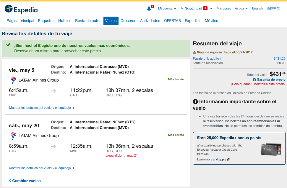The height and width of the screenshot is (188, 287).
Task: Click the ¡Bien hecho! banner headline
Action: pos(72,46)
